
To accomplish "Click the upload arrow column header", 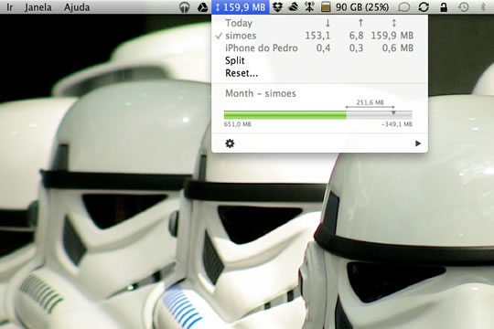I will click(360, 23).
